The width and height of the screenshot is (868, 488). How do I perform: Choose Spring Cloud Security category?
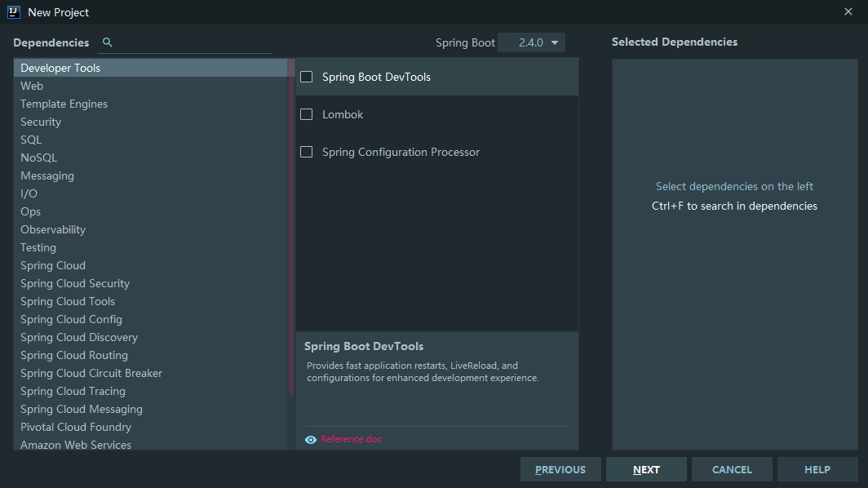click(x=151, y=284)
